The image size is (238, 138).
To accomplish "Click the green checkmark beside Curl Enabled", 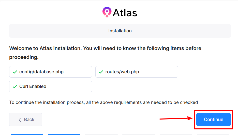I will (x=15, y=86).
